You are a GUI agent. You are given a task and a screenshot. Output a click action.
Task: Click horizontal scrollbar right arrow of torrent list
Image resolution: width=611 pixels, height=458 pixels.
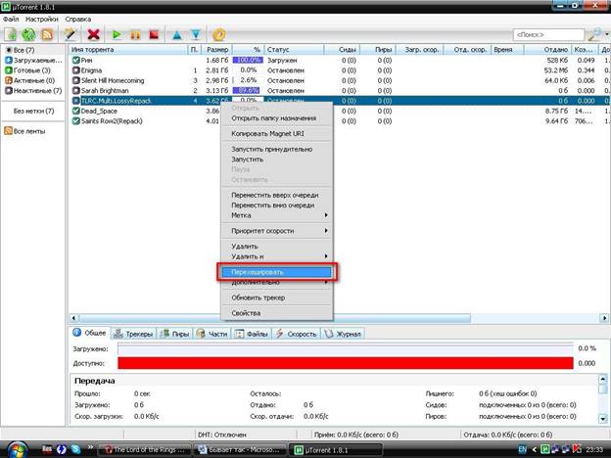point(604,318)
